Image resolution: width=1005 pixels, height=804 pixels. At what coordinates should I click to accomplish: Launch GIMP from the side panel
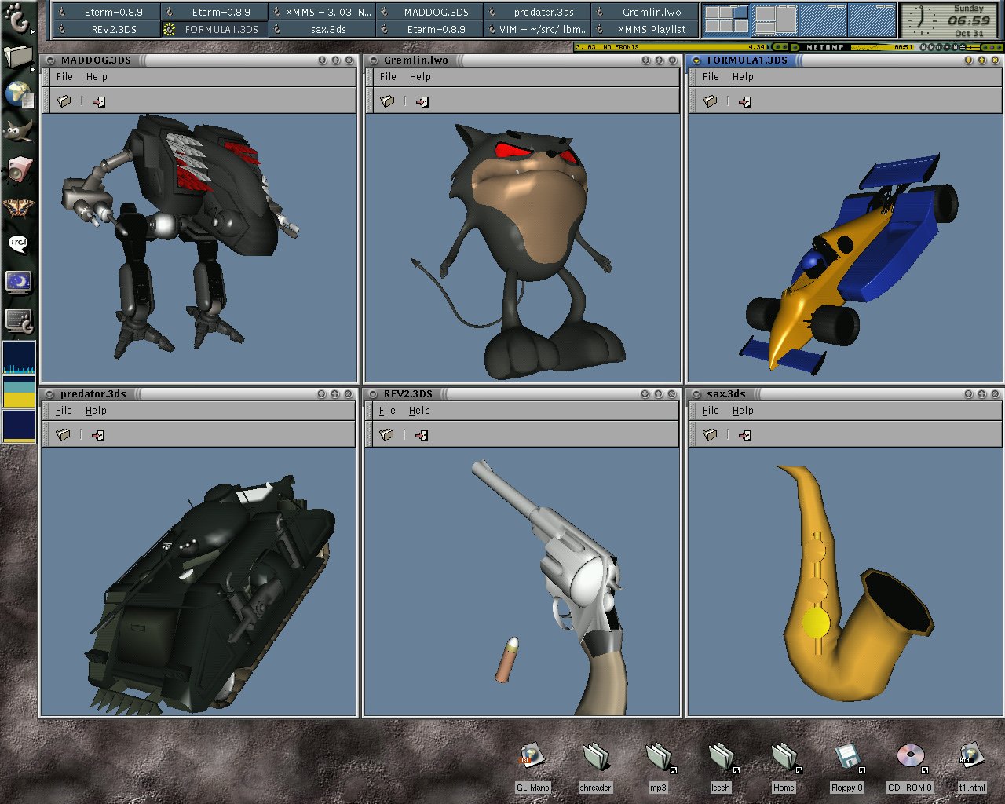[18, 131]
